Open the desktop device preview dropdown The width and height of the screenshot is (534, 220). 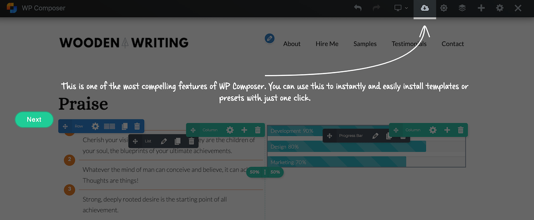point(401,8)
